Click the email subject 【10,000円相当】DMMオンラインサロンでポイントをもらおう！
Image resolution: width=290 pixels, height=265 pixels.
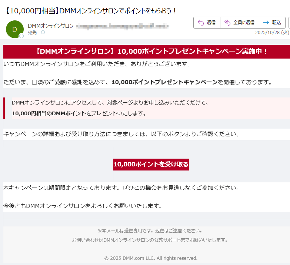(91, 11)
